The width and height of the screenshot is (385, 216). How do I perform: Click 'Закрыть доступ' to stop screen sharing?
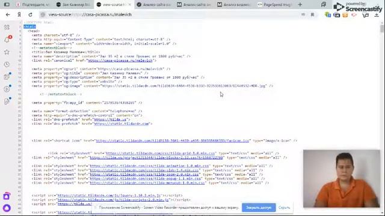tap(259, 208)
